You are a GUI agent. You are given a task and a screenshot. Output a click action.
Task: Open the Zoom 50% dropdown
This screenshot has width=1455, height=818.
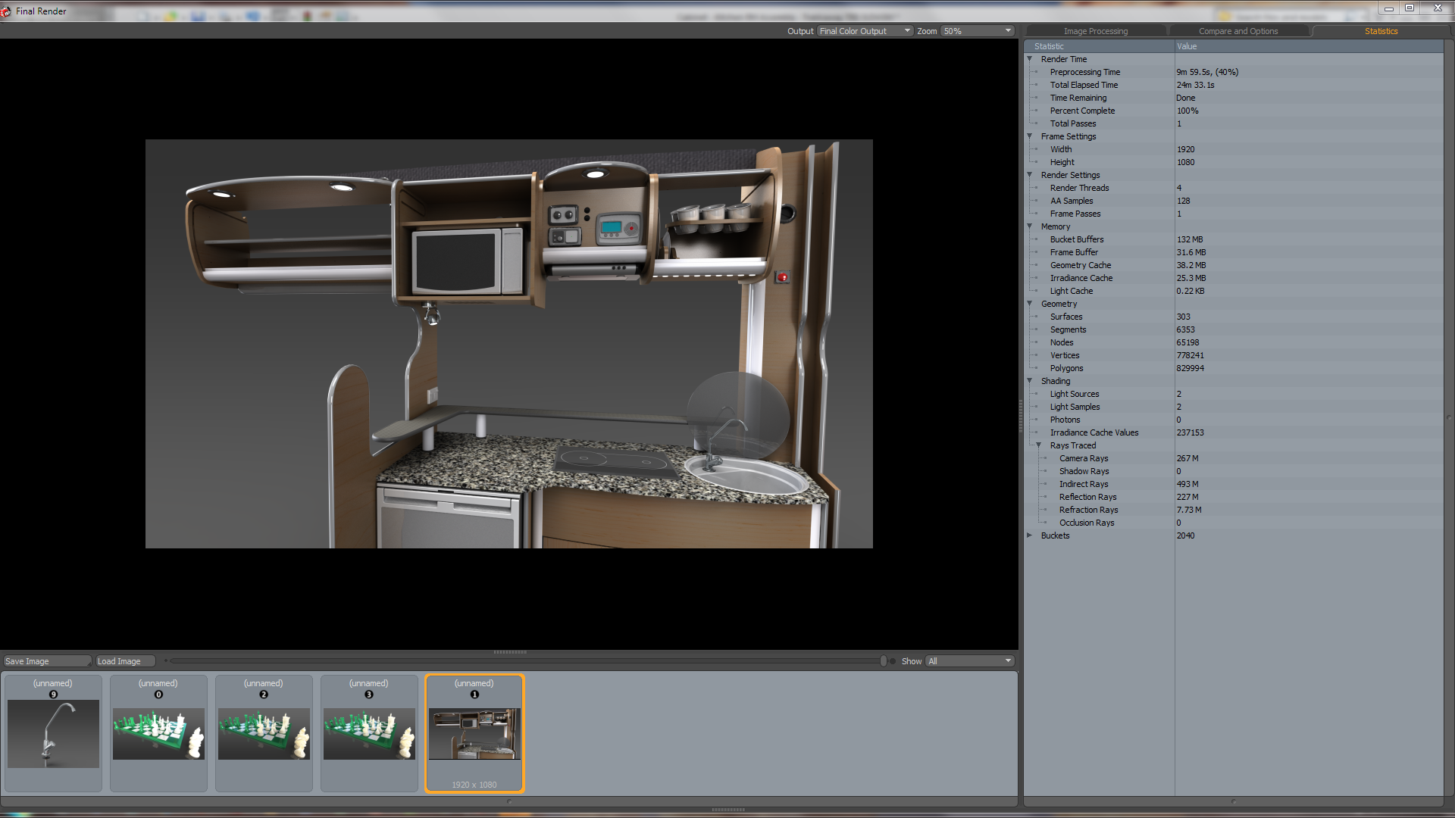tap(977, 31)
